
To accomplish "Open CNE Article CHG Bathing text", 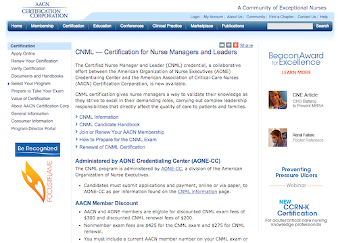I will pos(308,100).
